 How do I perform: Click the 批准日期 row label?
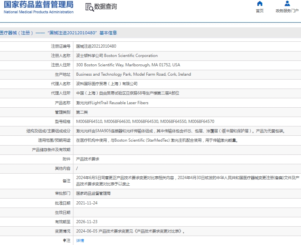click(62, 203)
